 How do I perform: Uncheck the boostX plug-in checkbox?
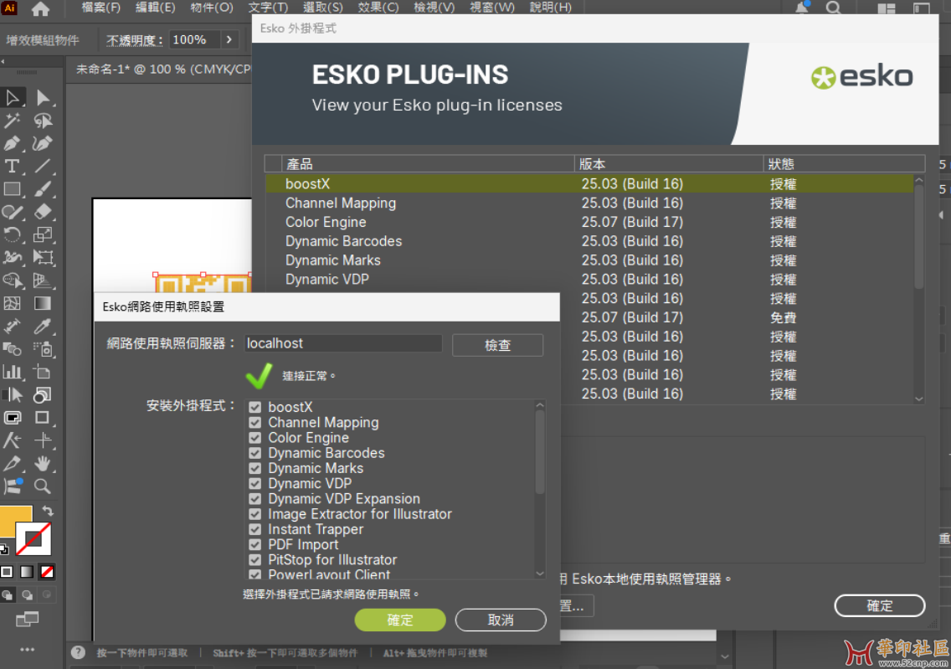255,408
